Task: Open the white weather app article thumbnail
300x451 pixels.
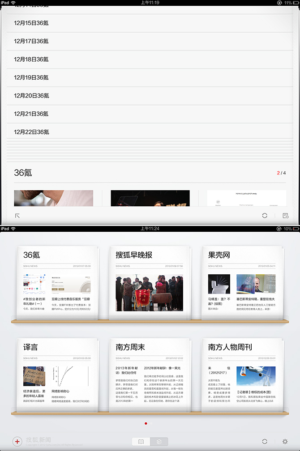Action: 246,198
